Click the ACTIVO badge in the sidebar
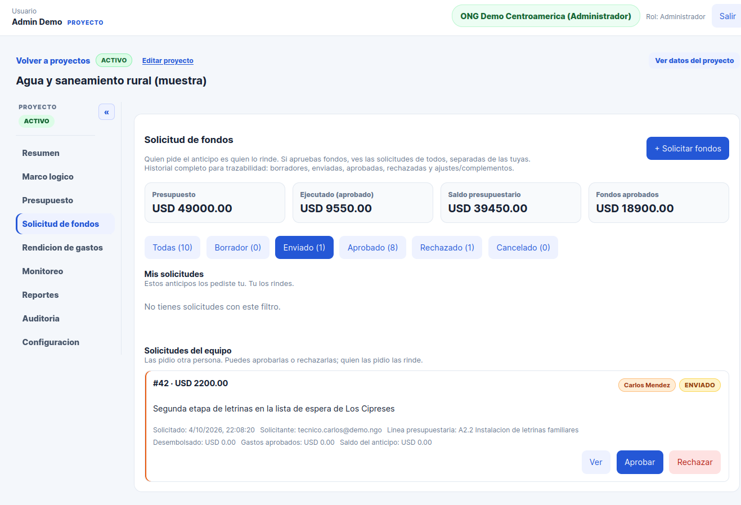Image resolution: width=741 pixels, height=505 pixels. 37,121
